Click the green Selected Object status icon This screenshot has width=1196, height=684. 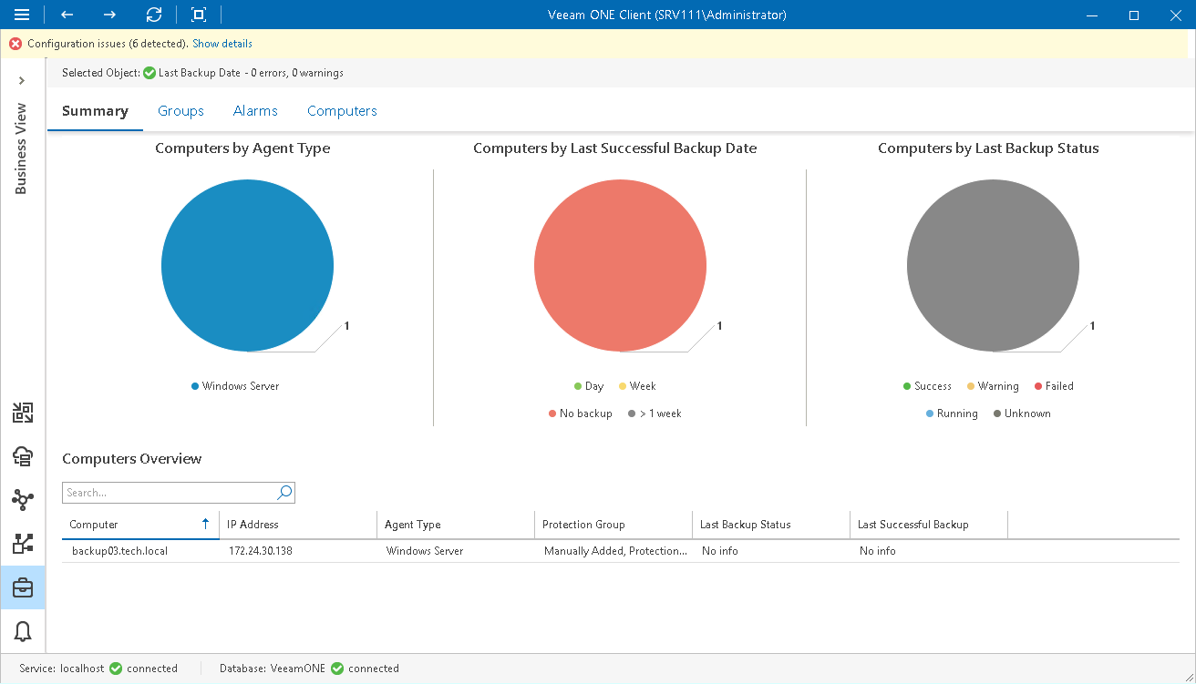coord(149,73)
